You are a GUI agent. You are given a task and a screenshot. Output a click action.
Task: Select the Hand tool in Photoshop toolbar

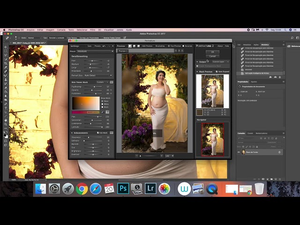point(6,120)
